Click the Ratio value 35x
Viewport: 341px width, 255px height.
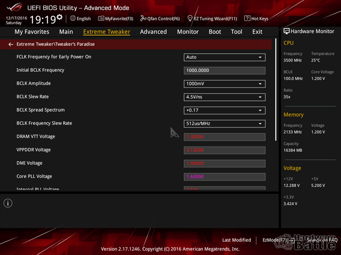[x=287, y=97]
